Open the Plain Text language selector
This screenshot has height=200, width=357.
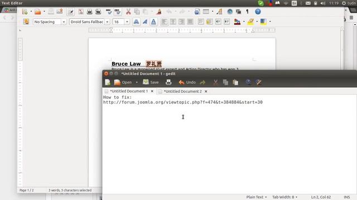click(x=257, y=197)
